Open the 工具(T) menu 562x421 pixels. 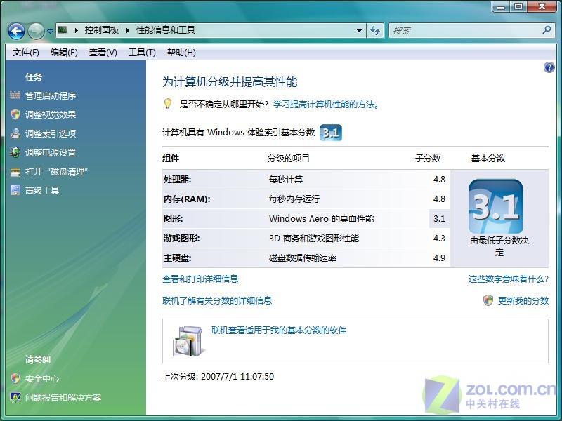142,52
